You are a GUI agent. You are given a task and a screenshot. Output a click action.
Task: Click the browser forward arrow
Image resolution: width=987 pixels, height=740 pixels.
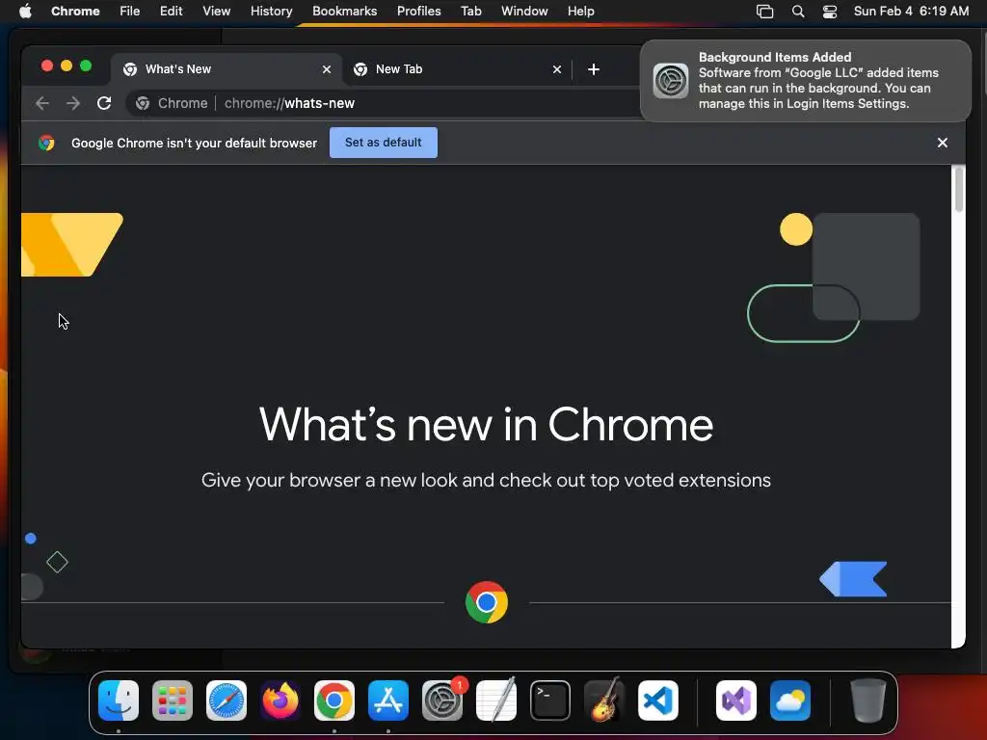pos(73,103)
